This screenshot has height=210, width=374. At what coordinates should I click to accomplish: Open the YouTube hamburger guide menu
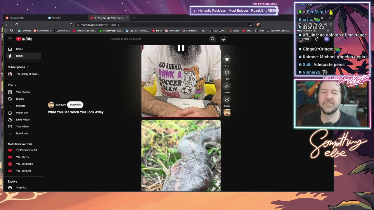(10, 39)
